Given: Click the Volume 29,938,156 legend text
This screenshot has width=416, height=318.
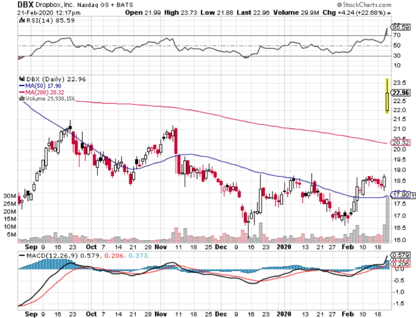Looking at the screenshot, I should click(x=50, y=99).
